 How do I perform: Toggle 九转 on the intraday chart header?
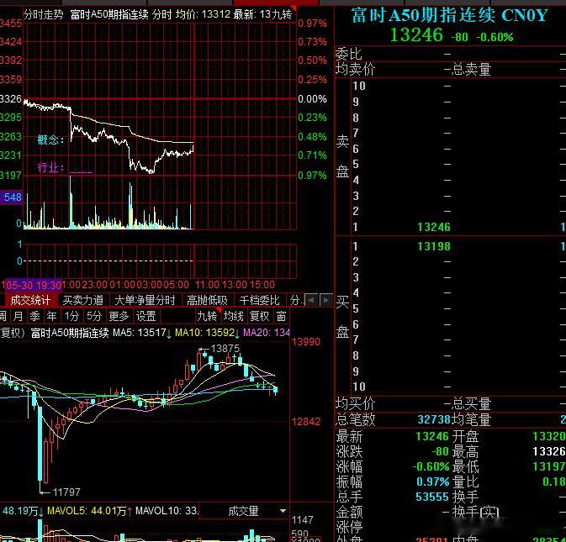[282, 15]
